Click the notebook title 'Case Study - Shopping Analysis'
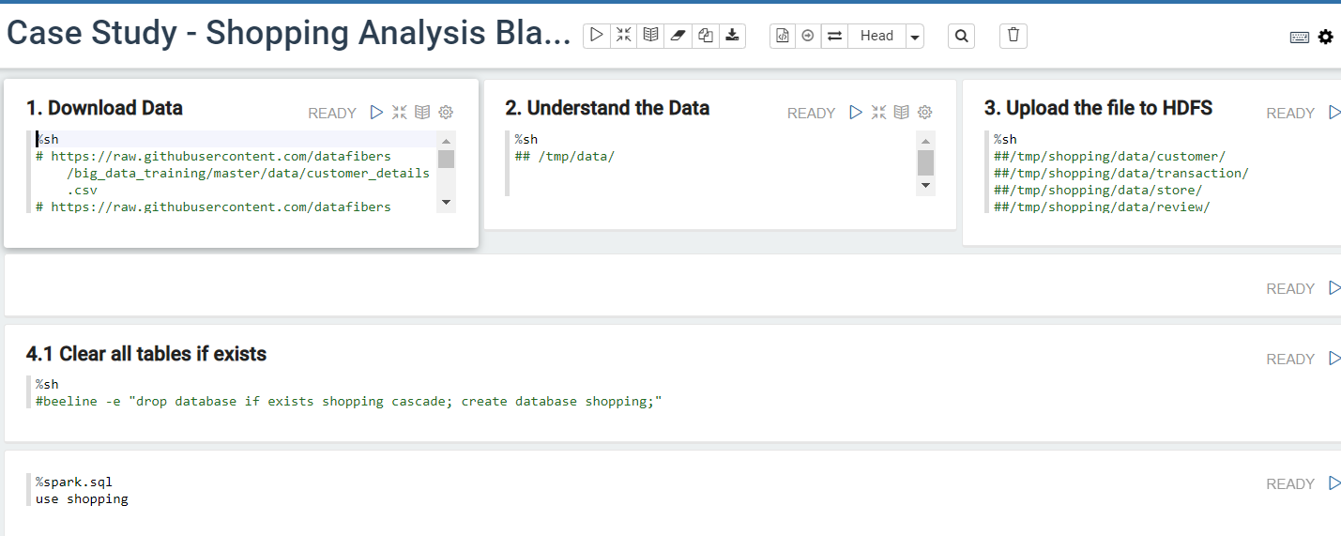 [x=288, y=34]
